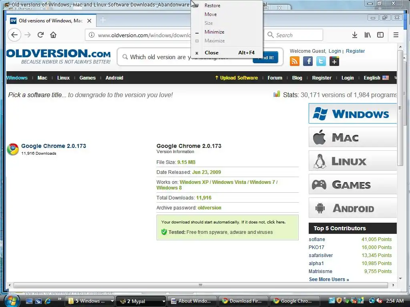Click Upload Software link
410x307 pixels.
tap(236, 78)
